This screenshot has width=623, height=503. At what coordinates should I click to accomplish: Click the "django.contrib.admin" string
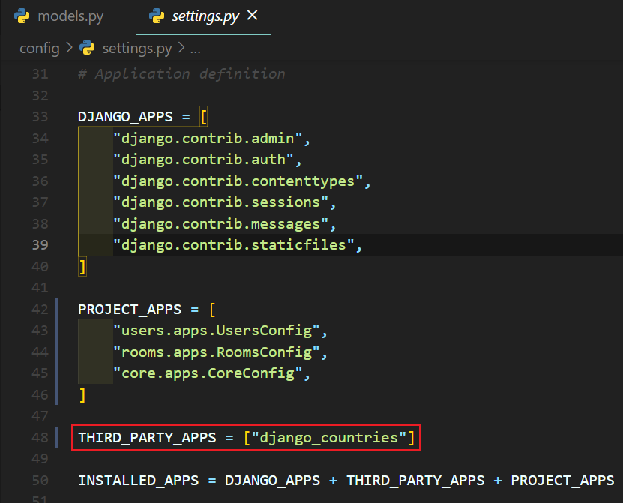[x=208, y=138]
